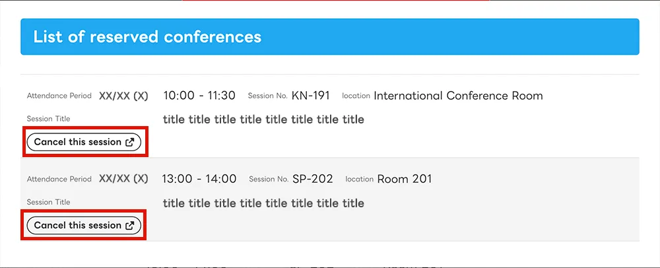Click the Attendance Period label in SP-202 row
The width and height of the screenshot is (660, 268).
[59, 179]
